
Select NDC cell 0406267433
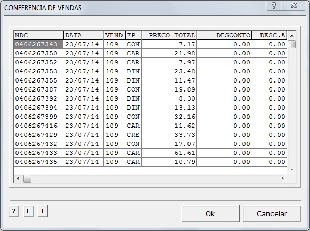[38, 153]
